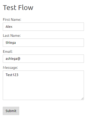
Task: Select the Email input field
Action: click(x=43, y=58)
